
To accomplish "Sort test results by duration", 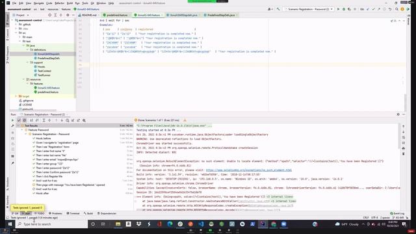I will [x=37, y=120].
